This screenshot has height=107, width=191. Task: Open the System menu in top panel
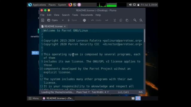[62, 5]
